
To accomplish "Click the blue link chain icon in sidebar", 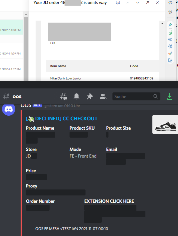I will (170, 40).
